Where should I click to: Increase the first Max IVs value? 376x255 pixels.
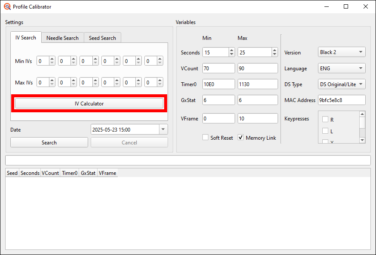point(52,80)
